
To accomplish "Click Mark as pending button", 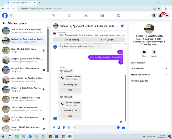I will pyautogui.click(x=71, y=40).
